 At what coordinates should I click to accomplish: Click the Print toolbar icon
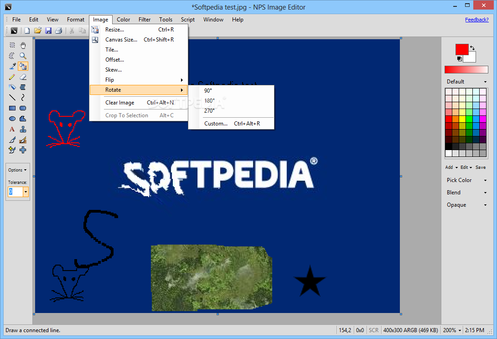59,31
